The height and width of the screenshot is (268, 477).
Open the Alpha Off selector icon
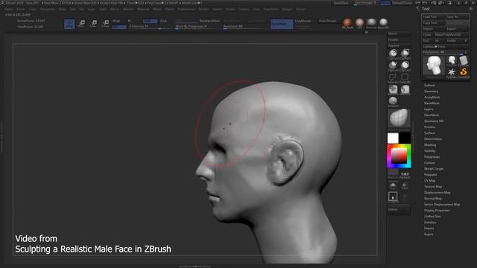pyautogui.click(x=393, y=174)
